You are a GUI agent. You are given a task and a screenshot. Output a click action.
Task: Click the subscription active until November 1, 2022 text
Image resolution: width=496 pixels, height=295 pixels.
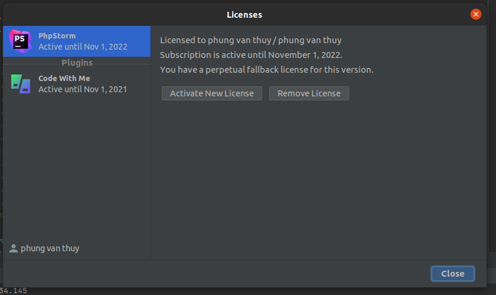click(x=251, y=55)
